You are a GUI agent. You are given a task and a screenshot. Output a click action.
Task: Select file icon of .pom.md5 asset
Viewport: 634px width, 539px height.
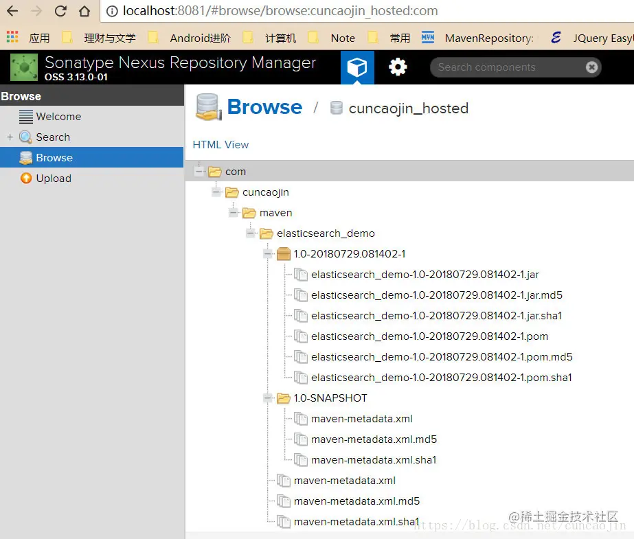[x=301, y=357]
